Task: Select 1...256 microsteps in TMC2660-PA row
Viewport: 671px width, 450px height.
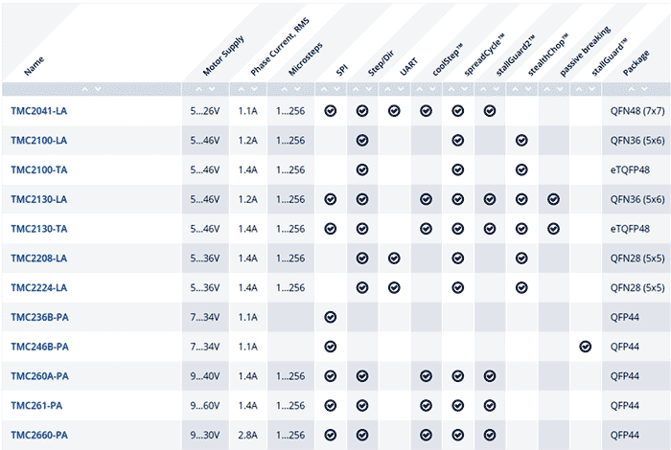Action: [x=290, y=435]
